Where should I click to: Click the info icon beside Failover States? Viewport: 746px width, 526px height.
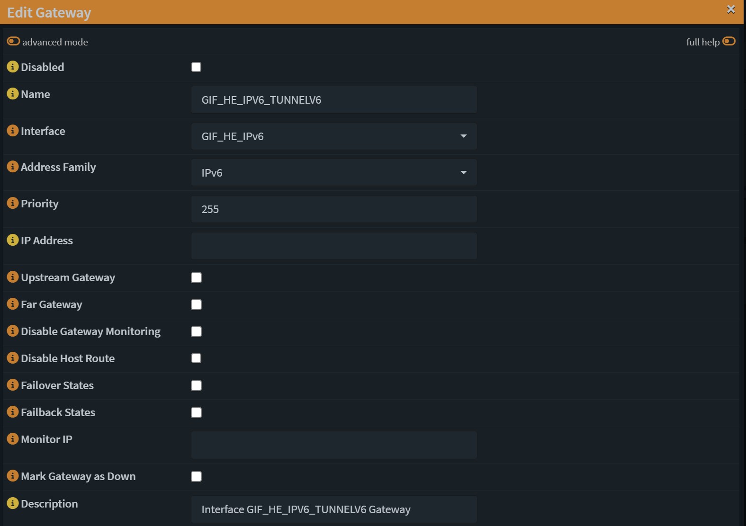(13, 385)
